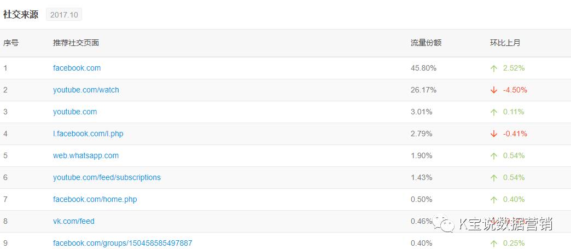Click the green up arrow beside 0.40%
The width and height of the screenshot is (571, 249).
[x=494, y=200]
